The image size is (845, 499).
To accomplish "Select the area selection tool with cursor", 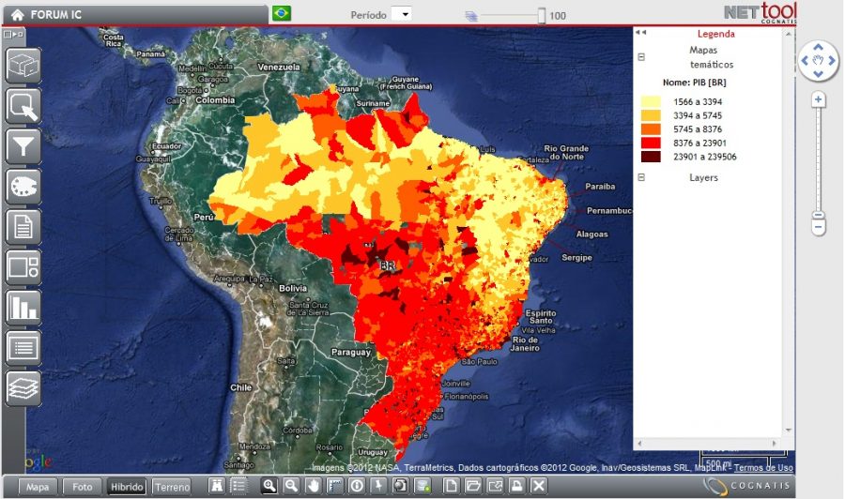I will [23, 105].
